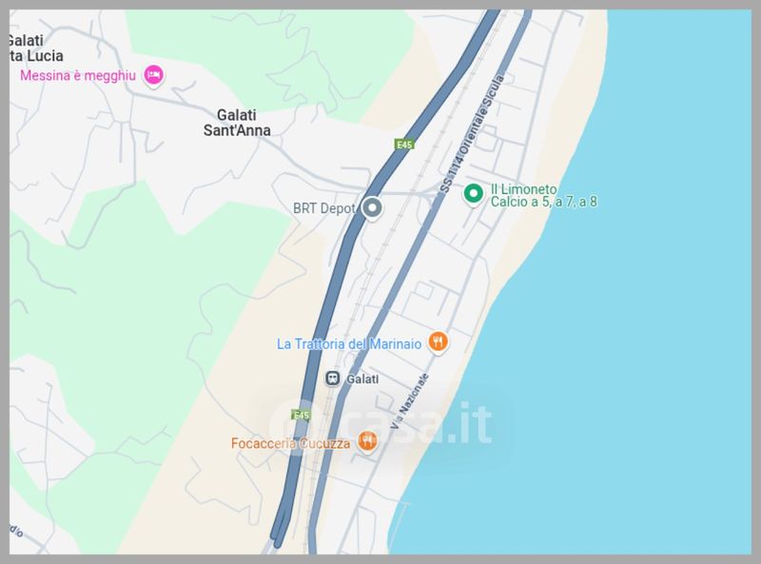Click the orange restaurant icon of La Trattoria del Marinaio
Viewport: 761px width, 564px height.
(x=438, y=342)
